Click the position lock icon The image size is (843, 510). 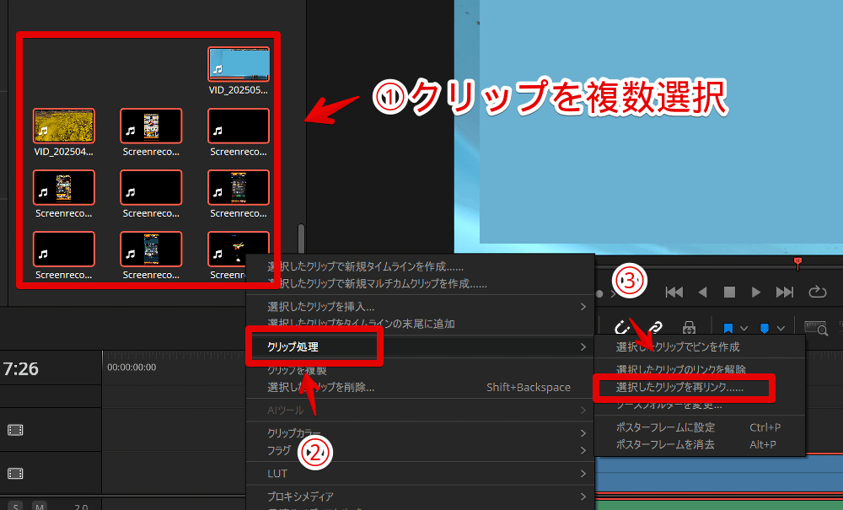[688, 327]
